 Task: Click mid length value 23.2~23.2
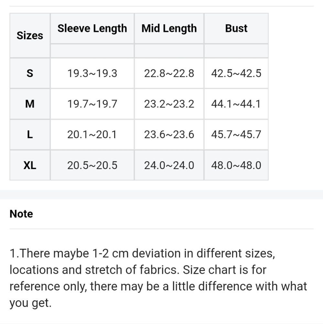pyautogui.click(x=169, y=104)
